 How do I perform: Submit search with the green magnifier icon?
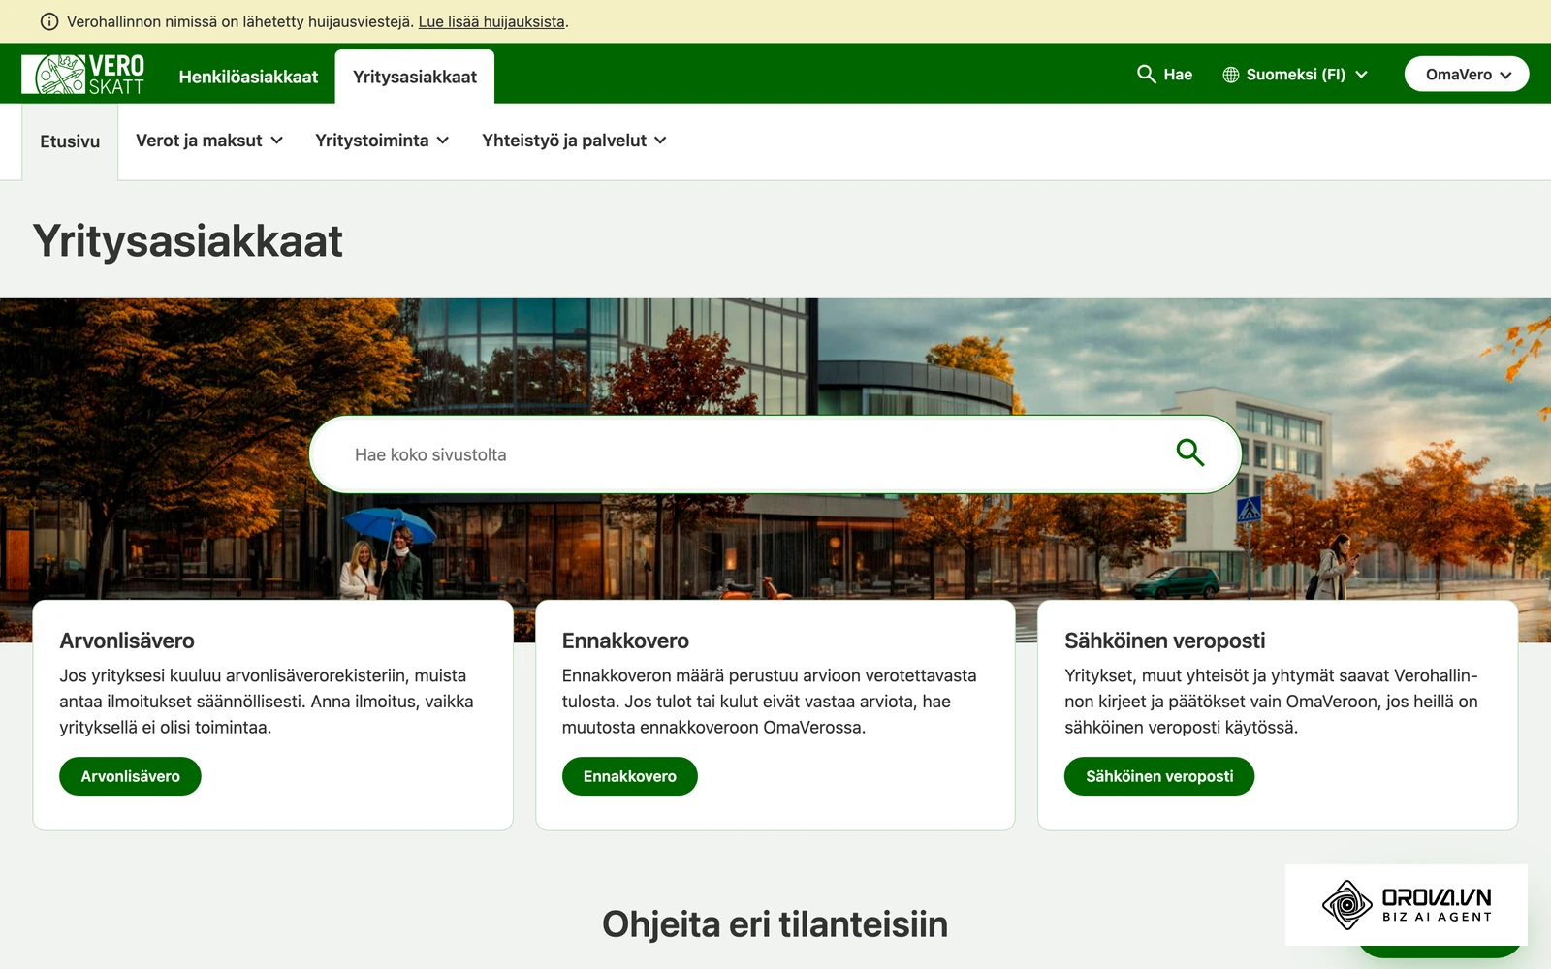tap(1189, 453)
